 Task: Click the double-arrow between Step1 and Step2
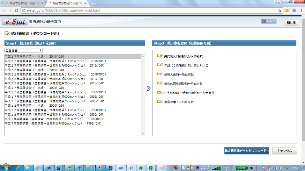coord(148,89)
